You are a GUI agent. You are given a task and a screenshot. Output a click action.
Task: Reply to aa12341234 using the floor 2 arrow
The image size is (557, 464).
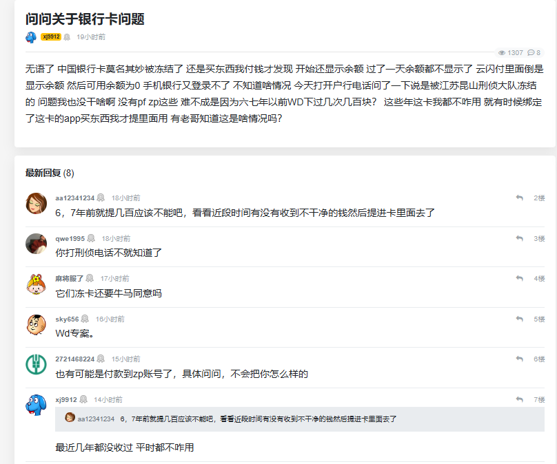519,198
